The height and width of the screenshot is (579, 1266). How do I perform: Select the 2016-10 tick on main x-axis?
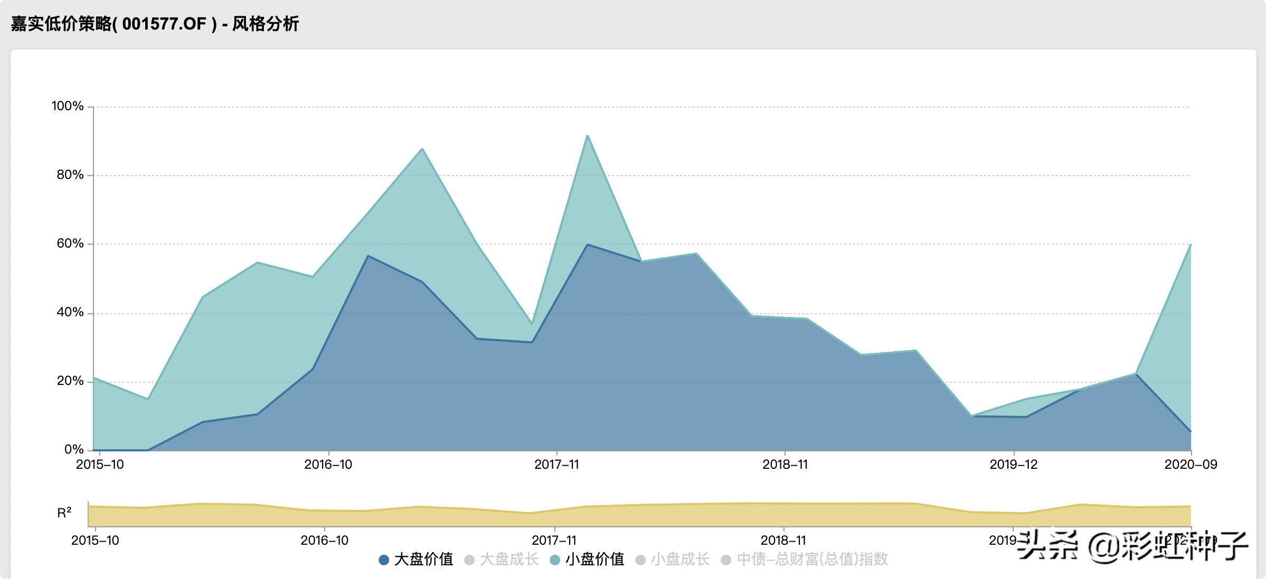328,465
